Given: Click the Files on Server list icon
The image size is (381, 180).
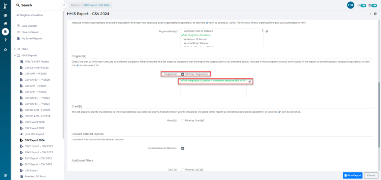Looking at the screenshot, I should [18, 32].
